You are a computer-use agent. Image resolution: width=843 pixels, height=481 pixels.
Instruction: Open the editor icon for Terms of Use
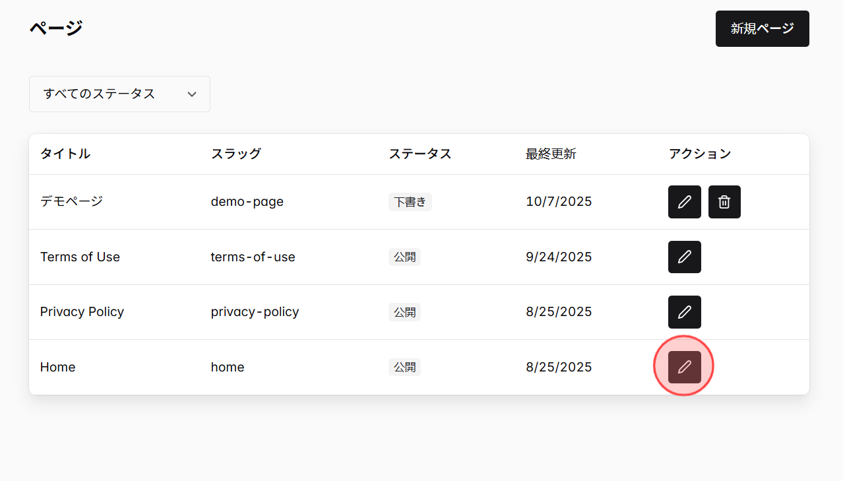684,257
